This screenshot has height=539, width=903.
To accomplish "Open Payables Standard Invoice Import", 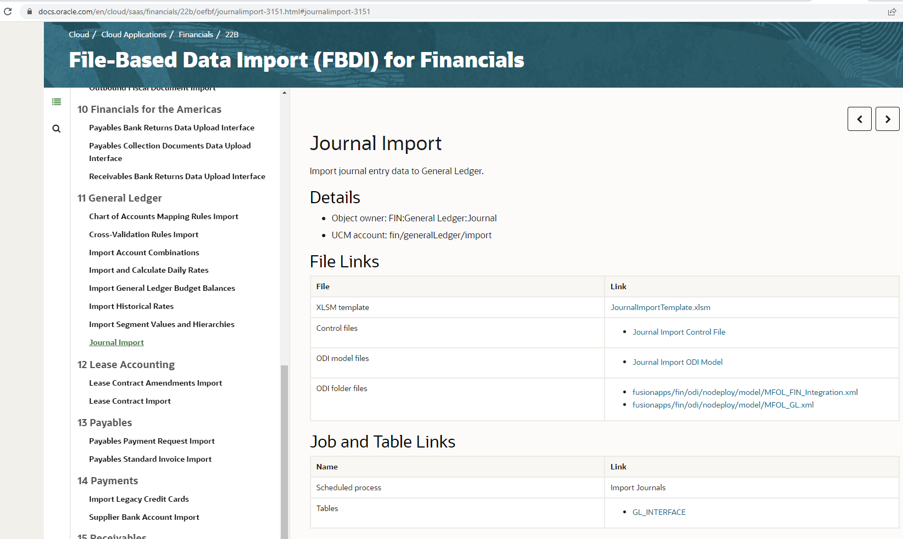I will tap(150, 459).
